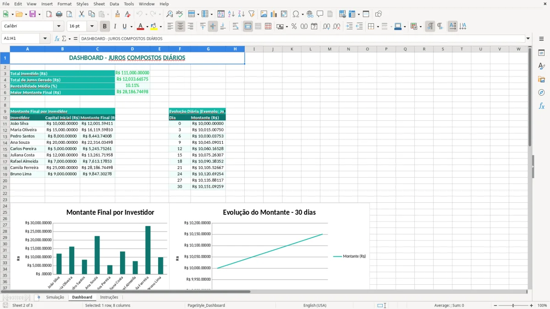Cut selection with the scissors icon
Image resolution: width=550 pixels, height=309 pixels.
(x=81, y=14)
